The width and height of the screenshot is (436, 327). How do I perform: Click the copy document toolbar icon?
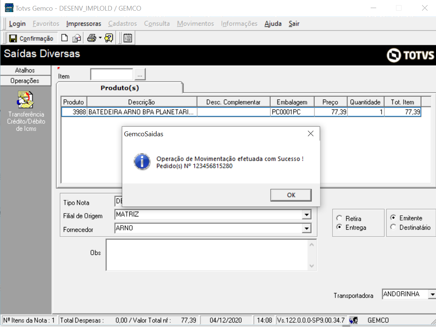pos(76,38)
